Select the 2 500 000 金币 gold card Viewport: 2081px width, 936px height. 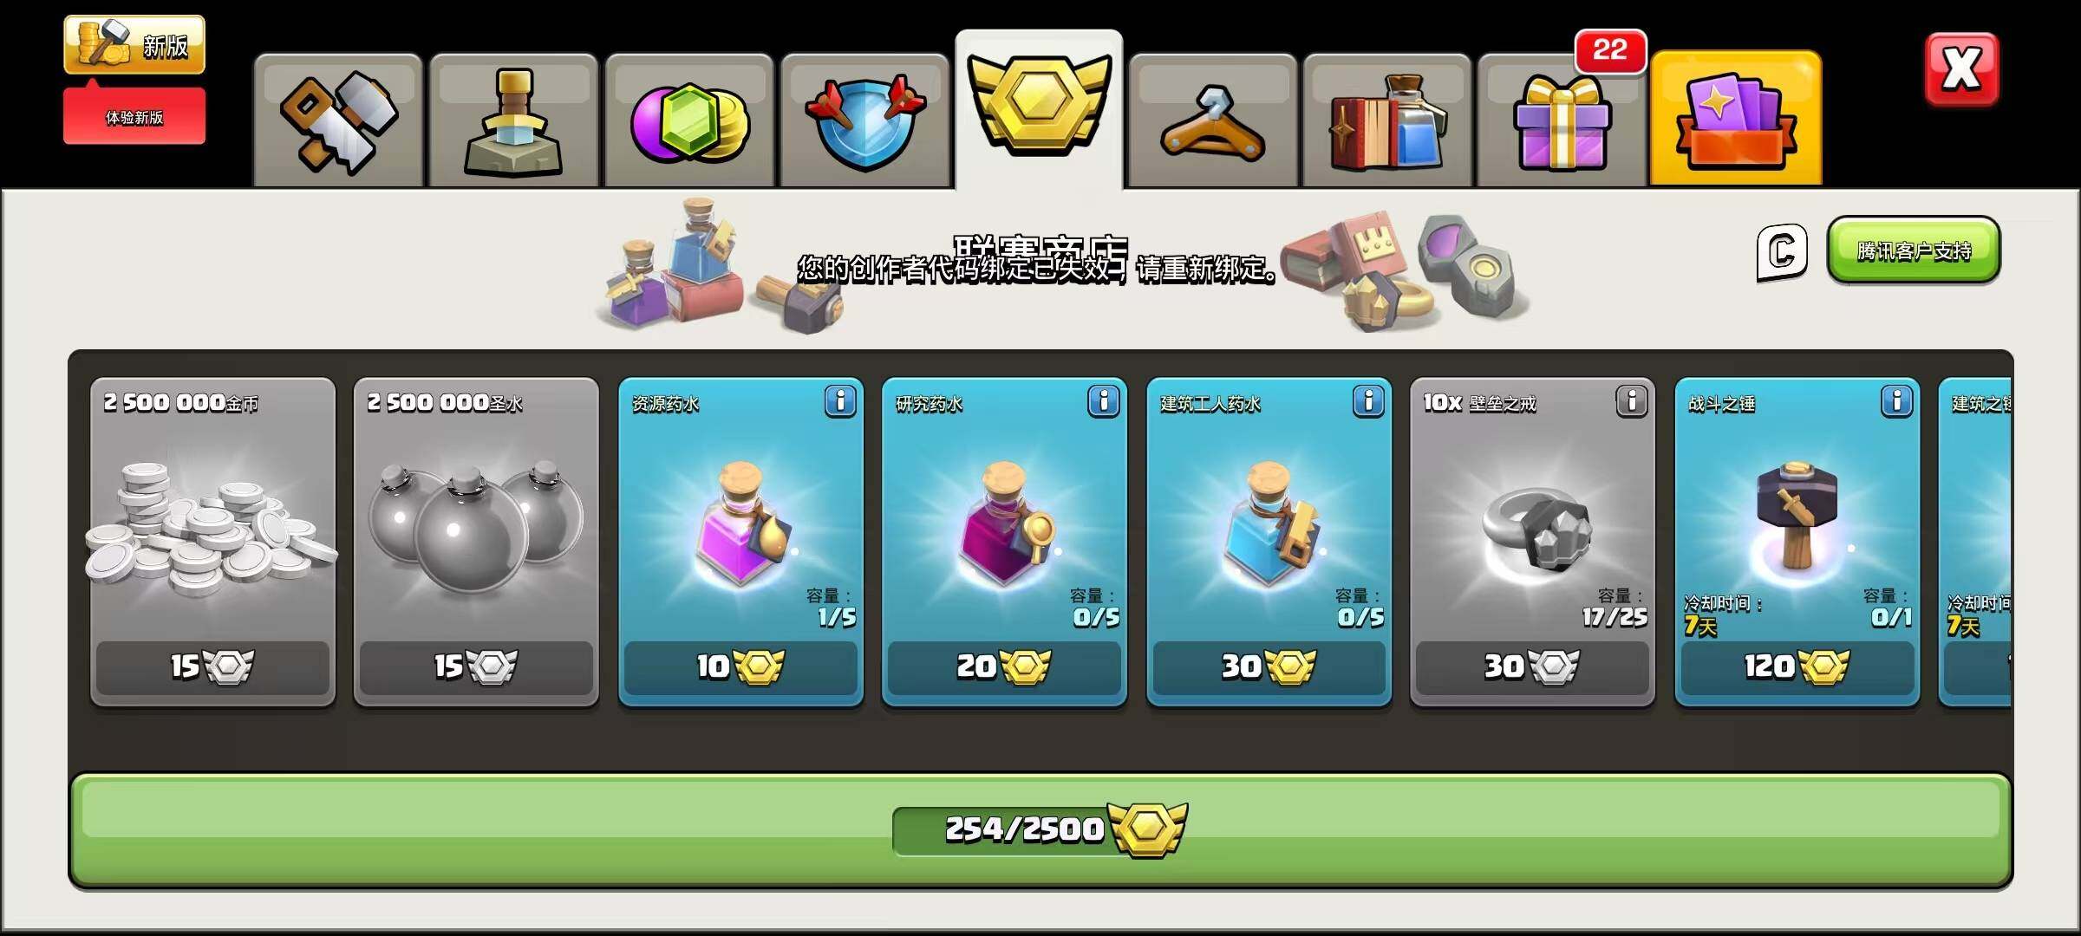(212, 542)
